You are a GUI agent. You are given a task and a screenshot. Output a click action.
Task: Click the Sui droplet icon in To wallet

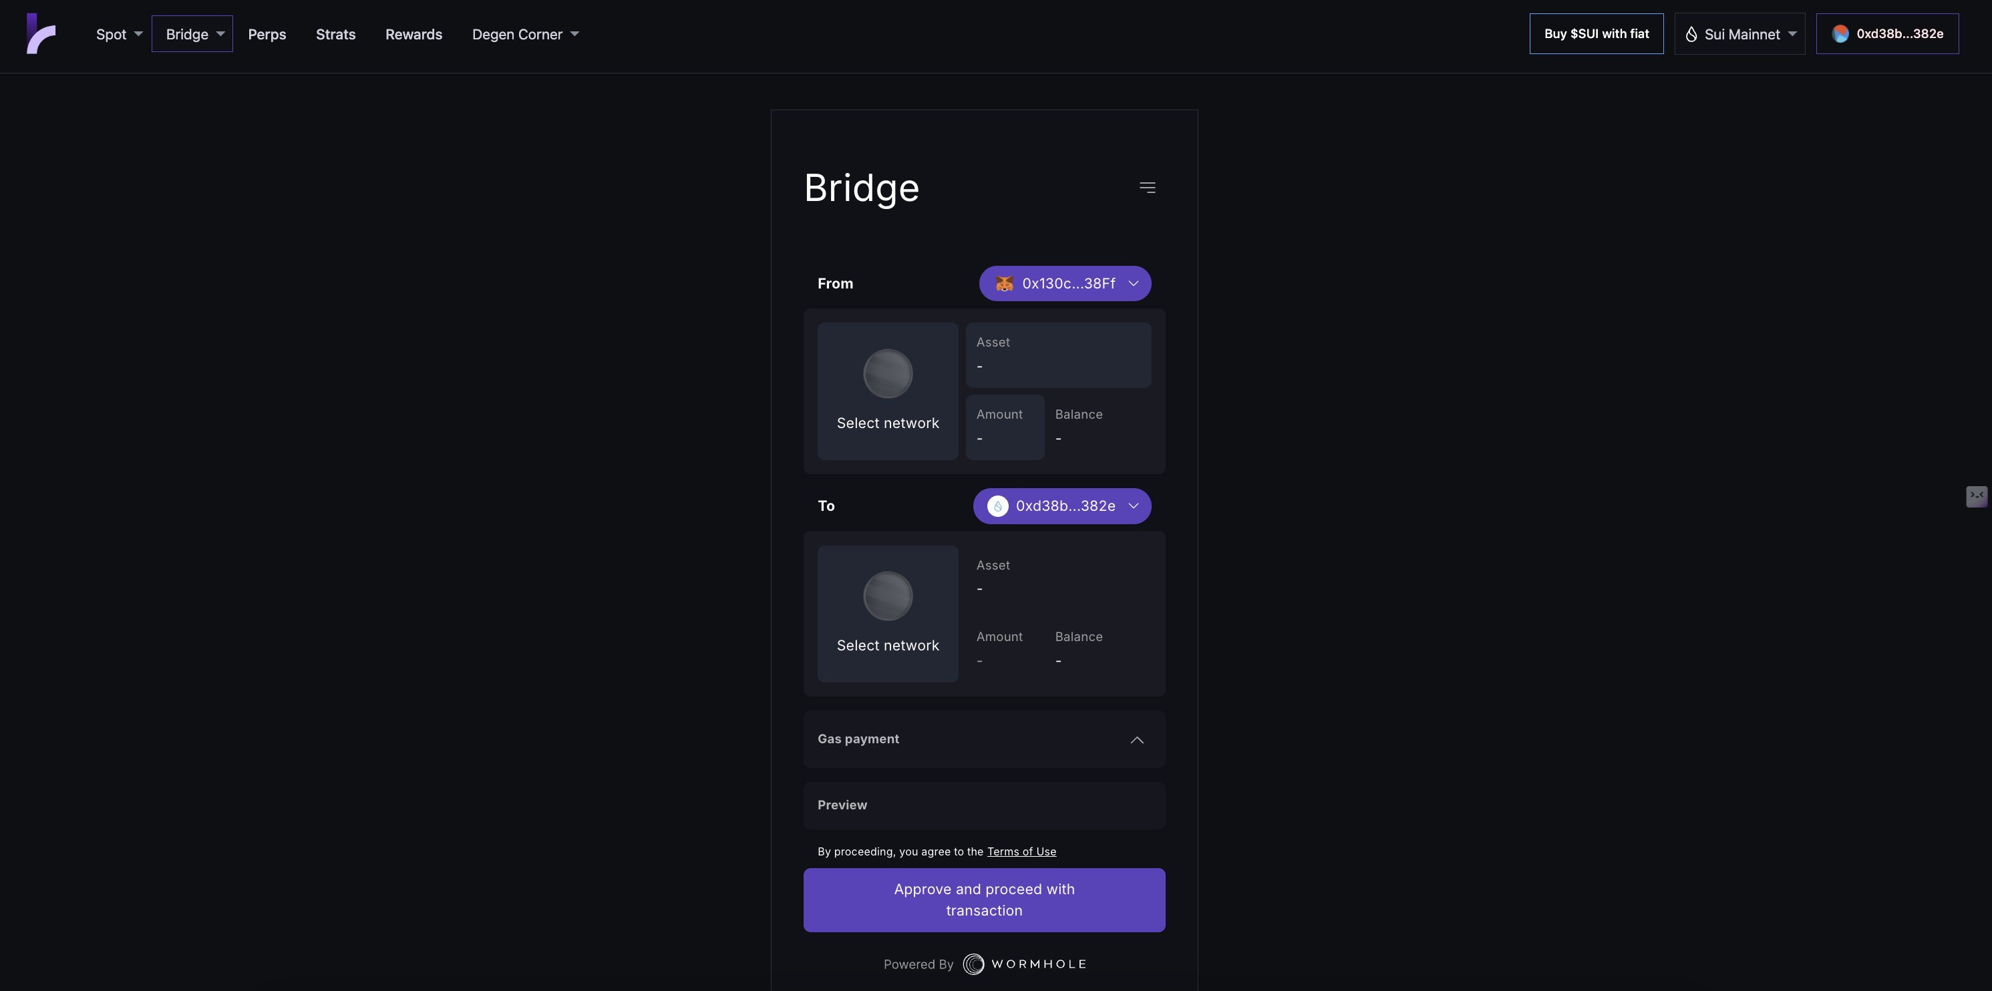(x=997, y=506)
